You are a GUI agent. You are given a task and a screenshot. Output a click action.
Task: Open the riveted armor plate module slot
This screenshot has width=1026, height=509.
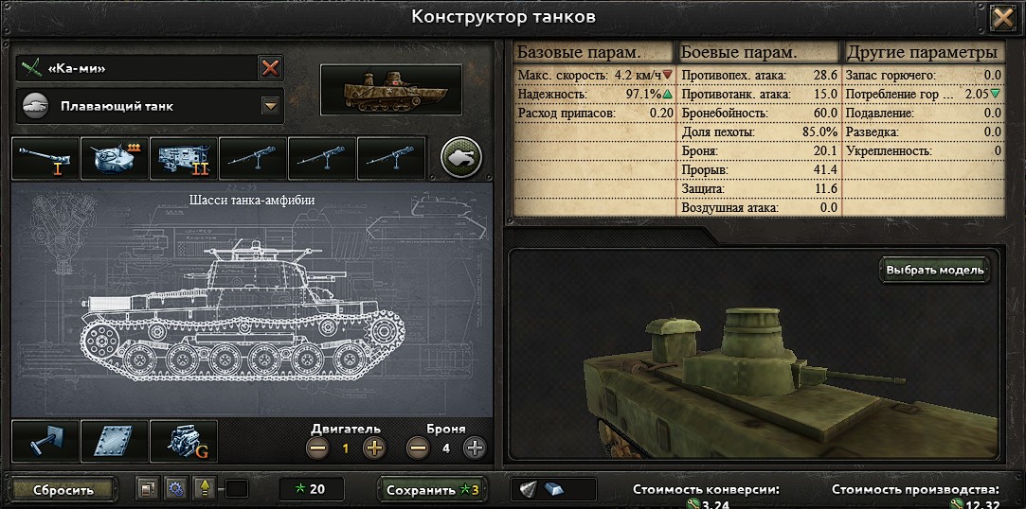pos(115,441)
